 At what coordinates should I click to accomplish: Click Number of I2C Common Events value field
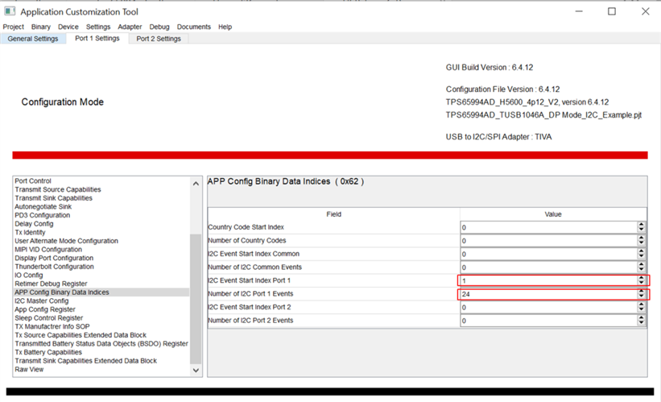click(548, 267)
